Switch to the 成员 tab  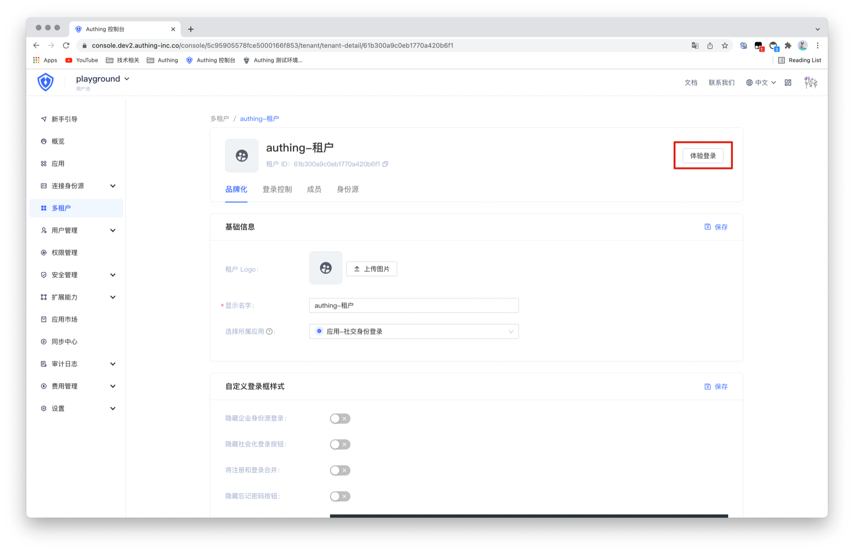pos(314,189)
